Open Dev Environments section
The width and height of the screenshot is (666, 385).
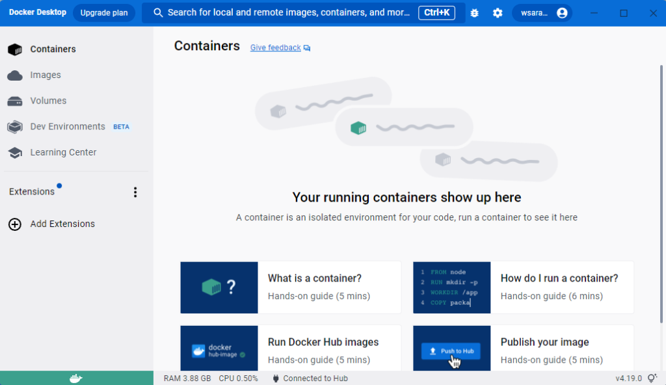point(68,127)
